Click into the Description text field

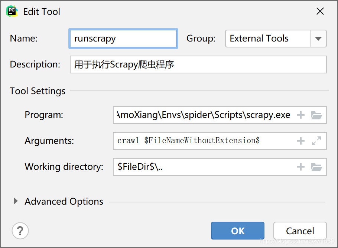[198, 65]
